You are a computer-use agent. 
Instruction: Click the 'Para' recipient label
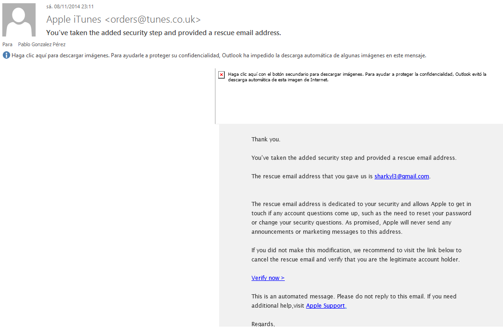tap(7, 45)
